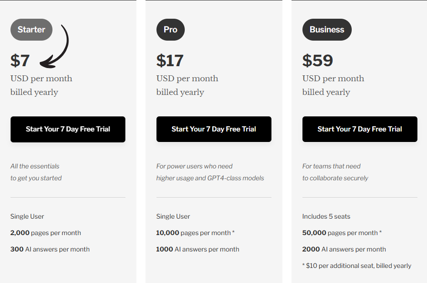Click the $17 Pro price
Image resolution: width=427 pixels, height=283 pixels.
[x=170, y=60]
